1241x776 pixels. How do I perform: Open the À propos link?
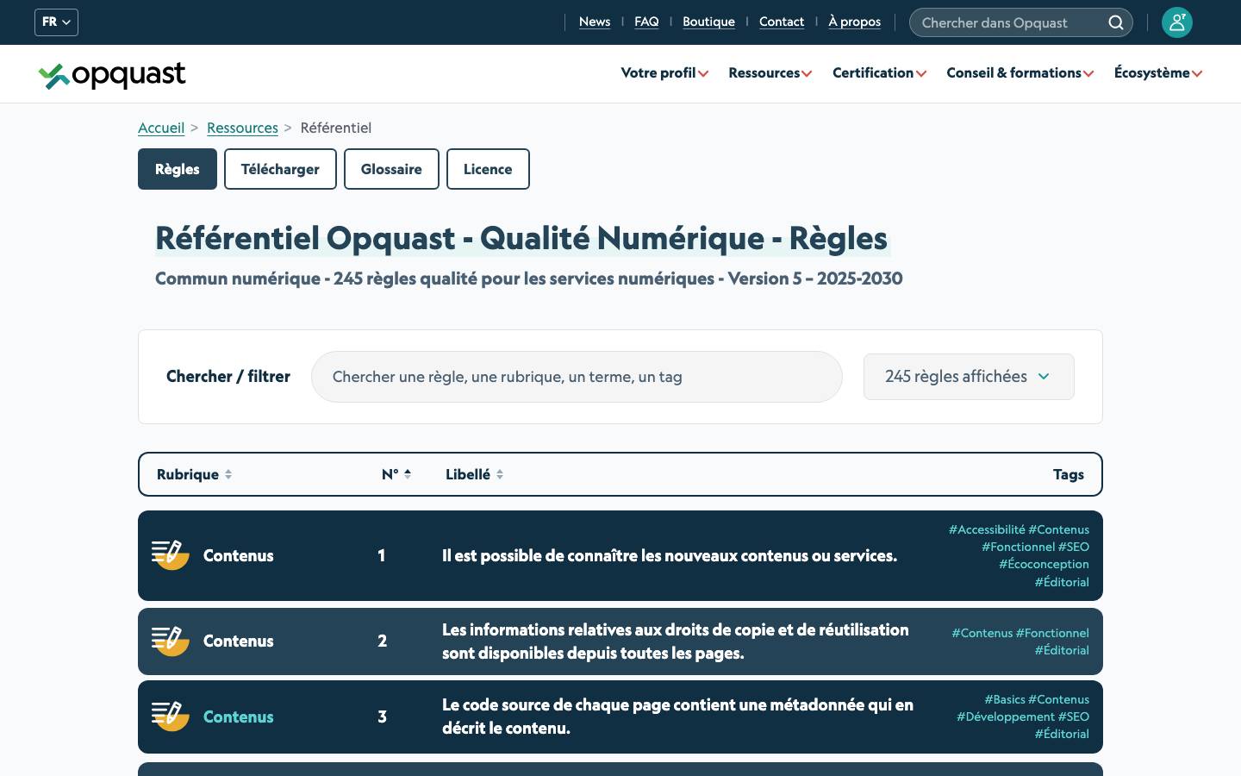click(854, 22)
